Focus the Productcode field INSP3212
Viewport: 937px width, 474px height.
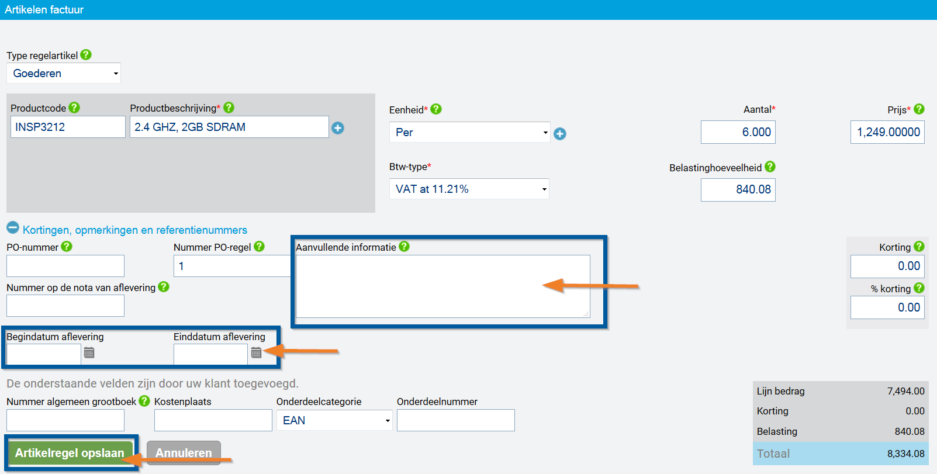pos(68,127)
